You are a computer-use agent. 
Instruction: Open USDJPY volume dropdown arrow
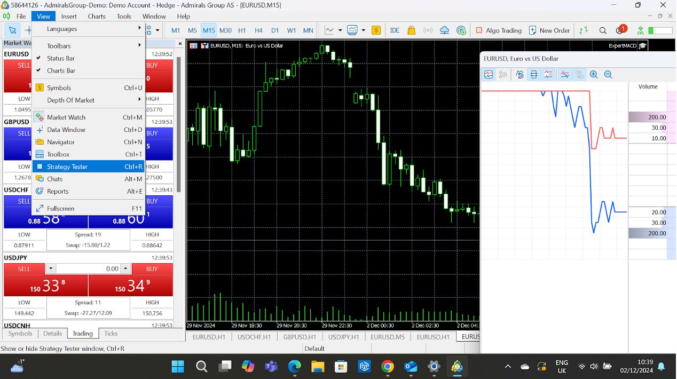[51, 269]
